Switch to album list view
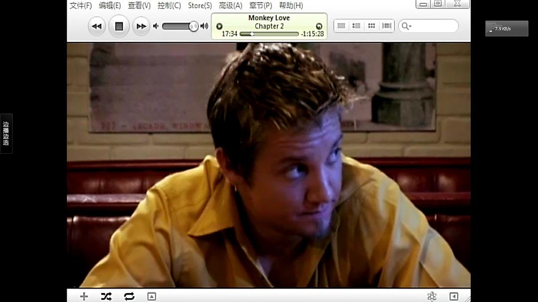538x302 pixels. pos(356,26)
